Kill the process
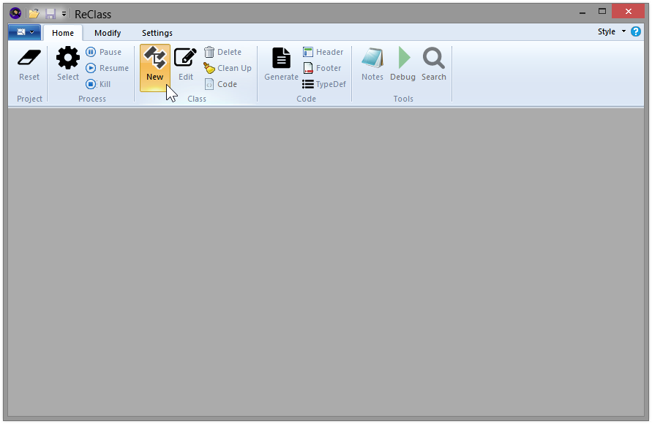Viewport: 652px width, 424px height. tap(98, 84)
